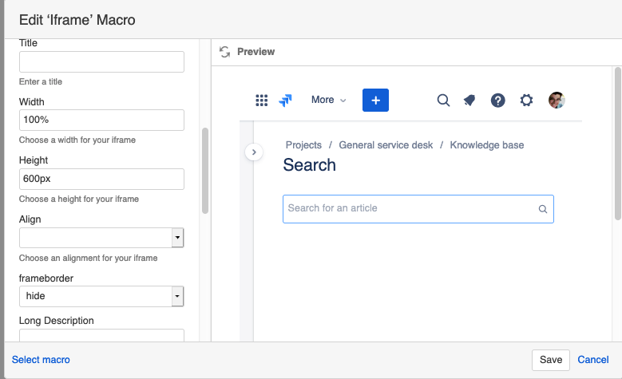Click the frameborder label
Image resolution: width=622 pixels, height=379 pixels.
[x=46, y=278]
